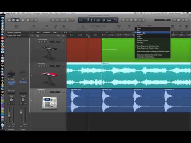191x143 pixels.
Task: Select Snap Regions to Relative Value
Action: [152, 48]
